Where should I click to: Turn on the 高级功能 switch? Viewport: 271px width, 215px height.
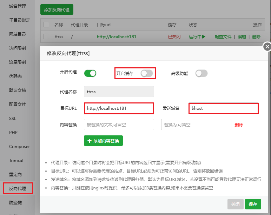click(x=201, y=73)
